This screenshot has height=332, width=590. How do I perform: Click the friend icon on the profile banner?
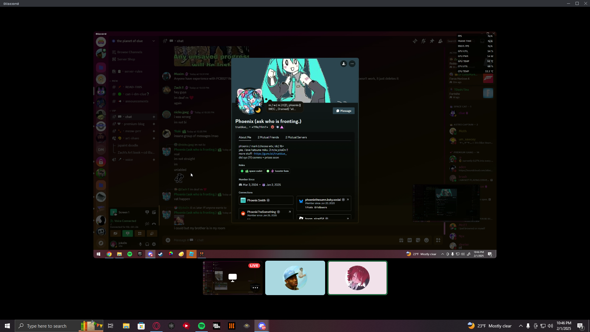coord(344,64)
